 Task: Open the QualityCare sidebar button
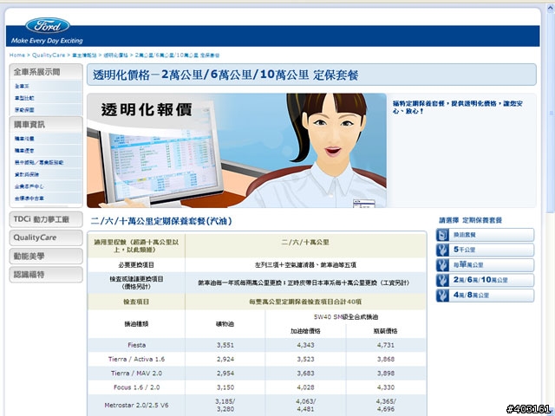tap(46, 237)
